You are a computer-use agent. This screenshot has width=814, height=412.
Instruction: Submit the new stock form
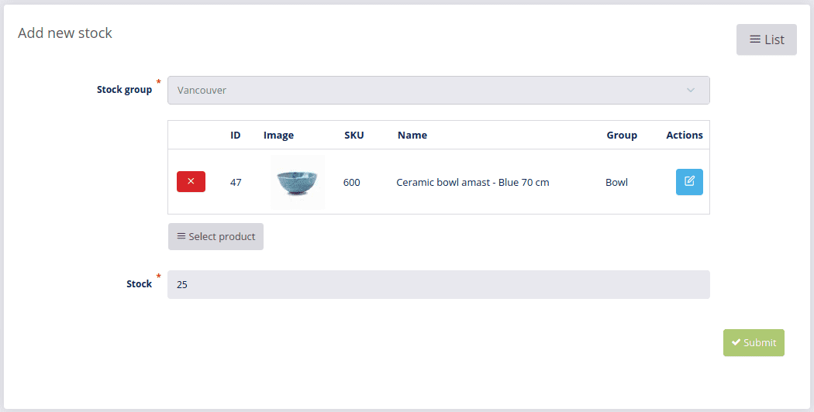(x=754, y=342)
